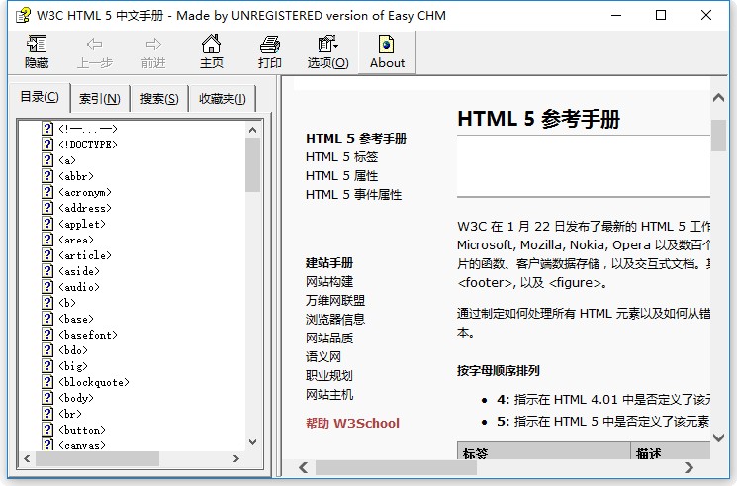Open the HTML 5 标签 link

coord(341,157)
